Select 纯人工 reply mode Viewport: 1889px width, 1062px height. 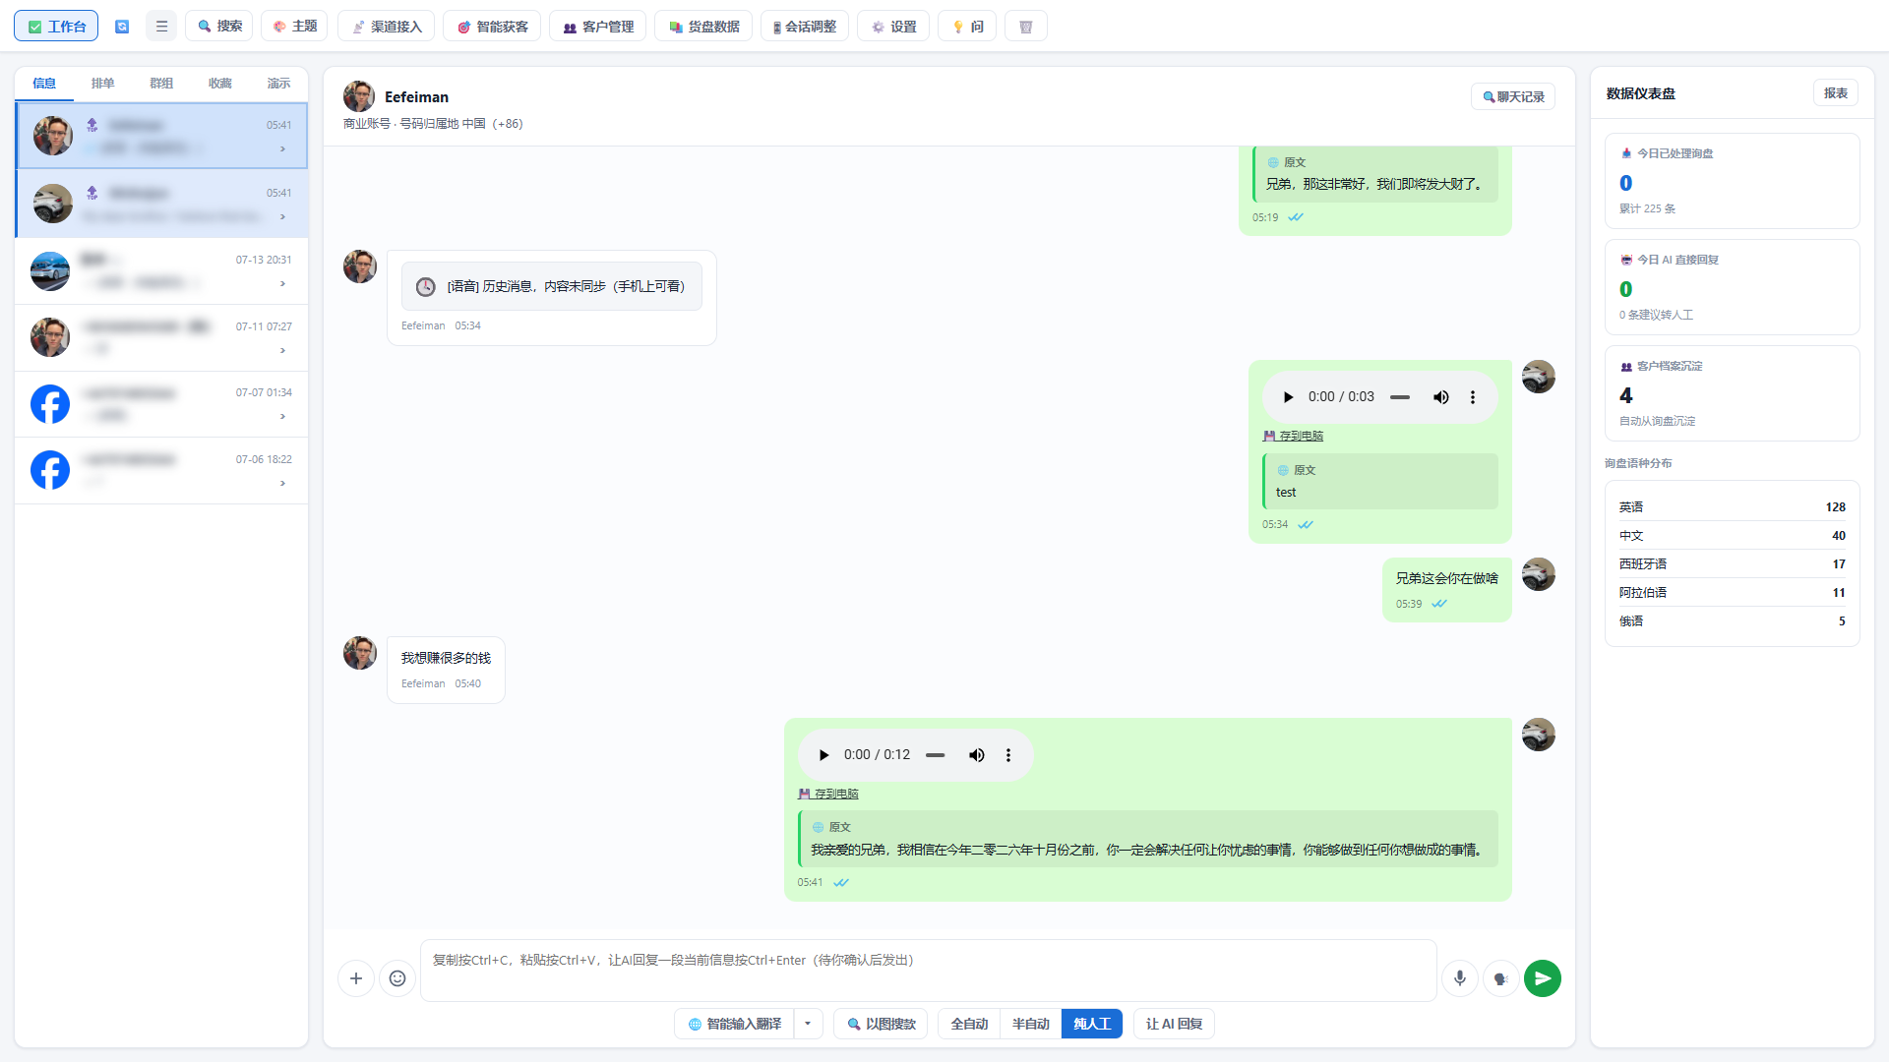[x=1092, y=1024]
